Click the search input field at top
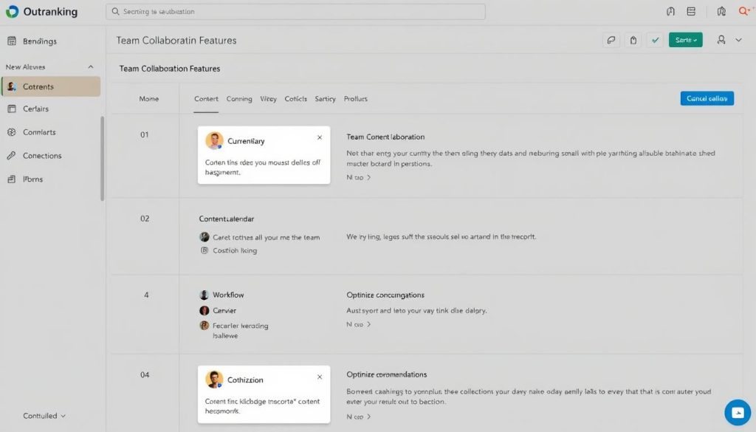 pyautogui.click(x=295, y=12)
